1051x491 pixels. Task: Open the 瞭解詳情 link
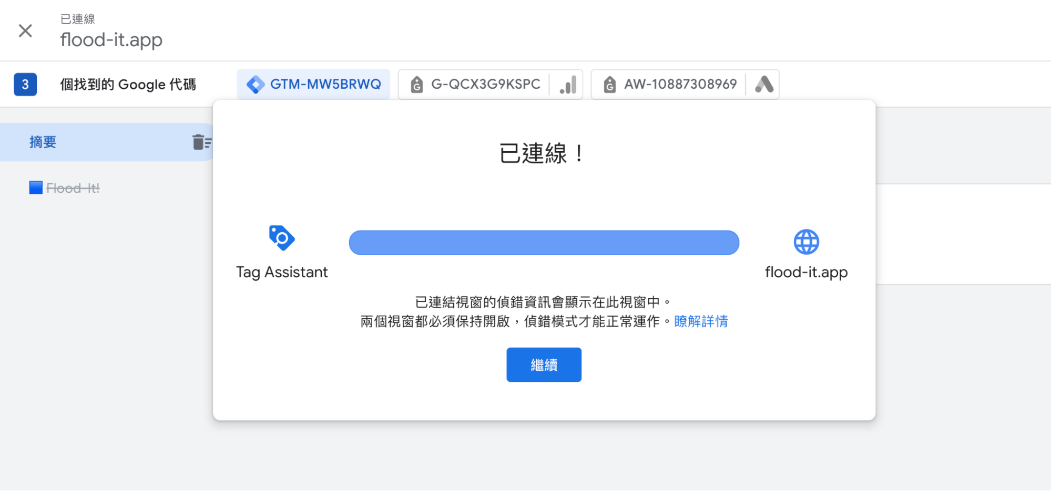tap(700, 321)
